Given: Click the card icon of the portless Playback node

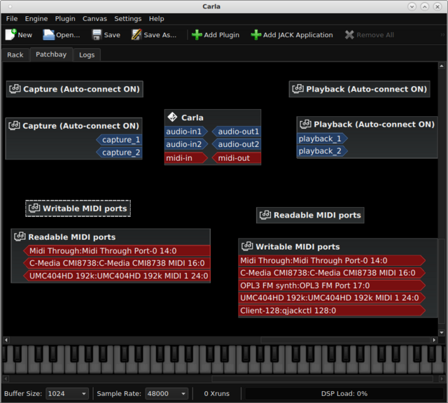Looking at the screenshot, I should coord(298,89).
